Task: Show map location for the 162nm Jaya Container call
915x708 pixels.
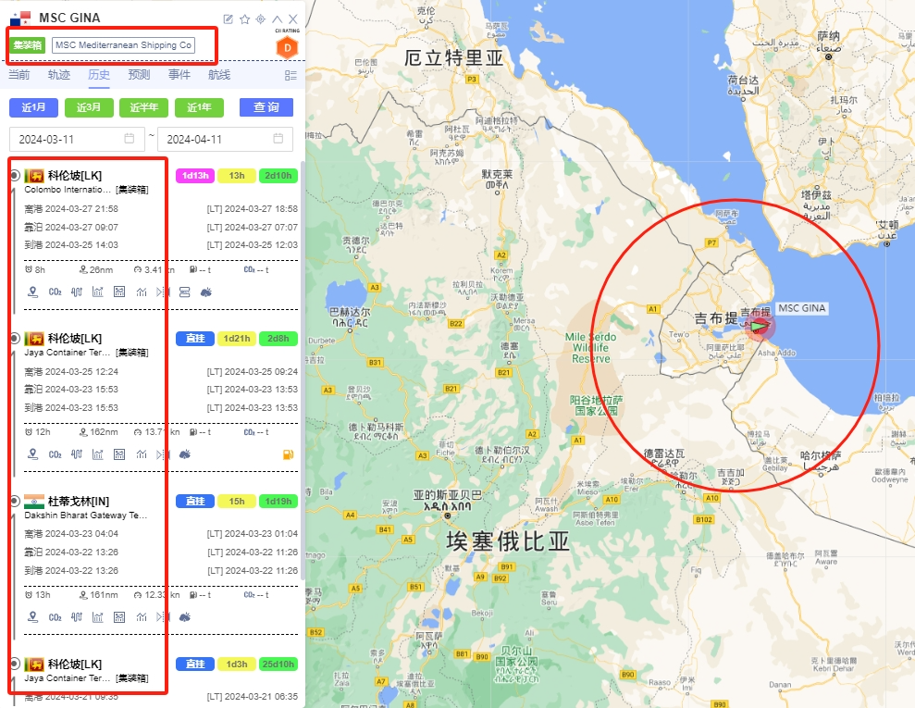Action: (x=33, y=454)
